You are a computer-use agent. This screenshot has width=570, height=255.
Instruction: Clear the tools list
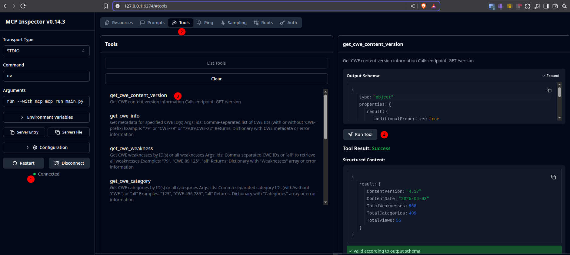[x=216, y=79]
